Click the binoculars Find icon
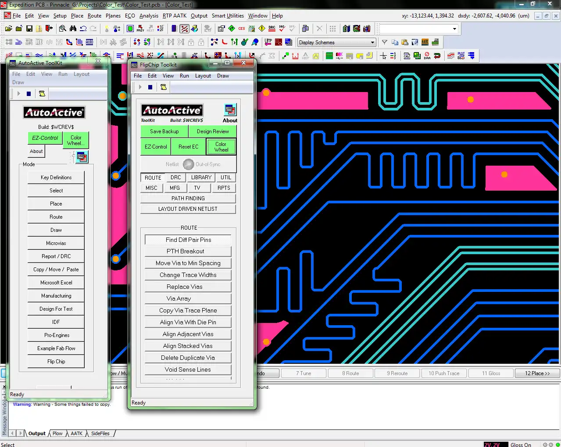Image resolution: width=561 pixels, height=447 pixels. coord(73,29)
